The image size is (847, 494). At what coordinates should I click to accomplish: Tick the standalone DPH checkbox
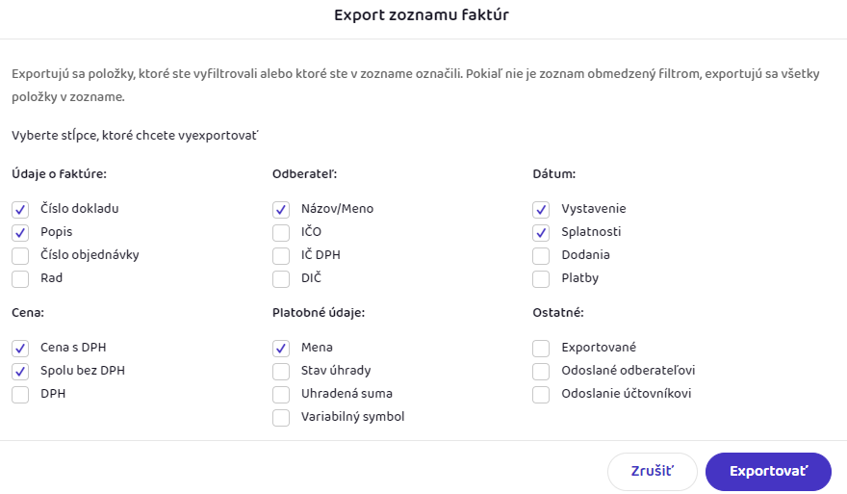(x=20, y=394)
